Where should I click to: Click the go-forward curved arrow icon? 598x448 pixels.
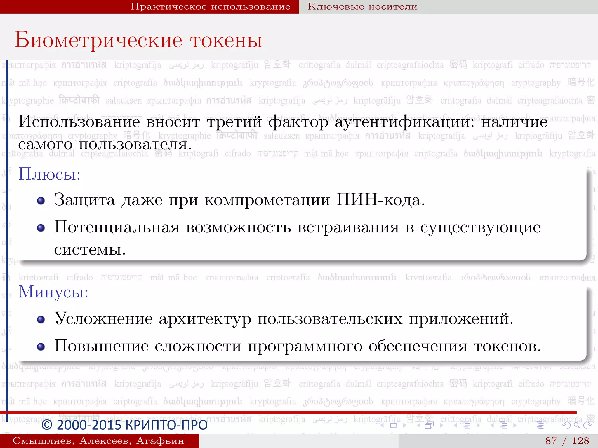coord(587,425)
